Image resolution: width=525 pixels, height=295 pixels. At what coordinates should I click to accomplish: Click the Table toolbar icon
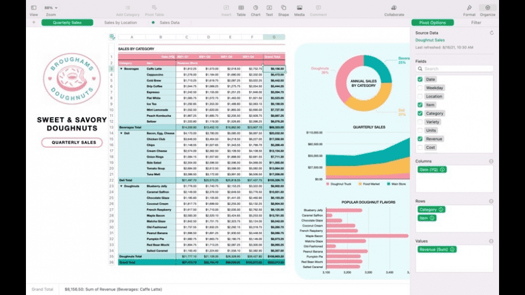tap(241, 8)
